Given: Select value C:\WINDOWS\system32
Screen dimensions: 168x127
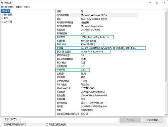Looking at the screenshot, I should [x=93, y=92].
